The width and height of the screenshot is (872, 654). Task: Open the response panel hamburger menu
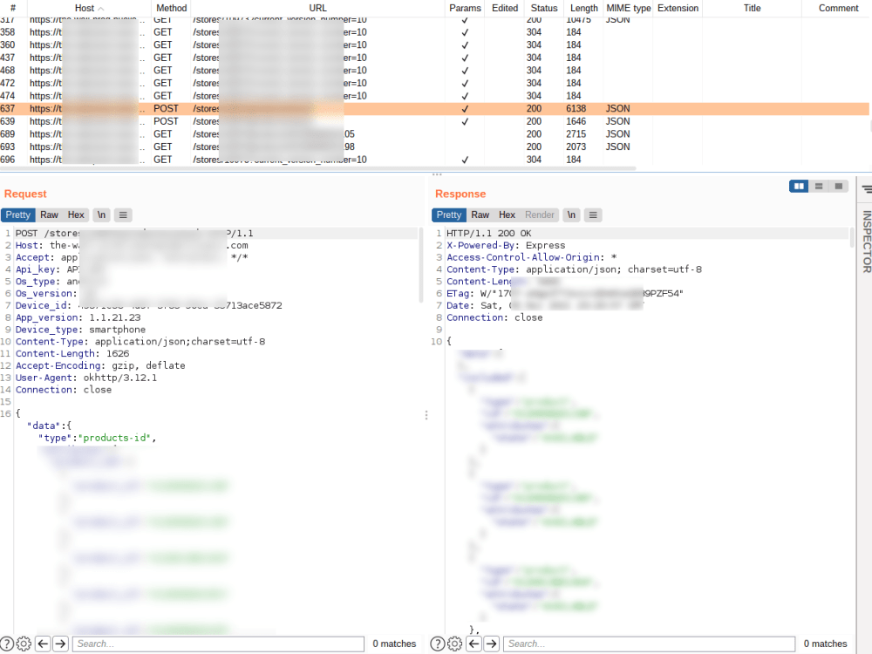(x=595, y=215)
